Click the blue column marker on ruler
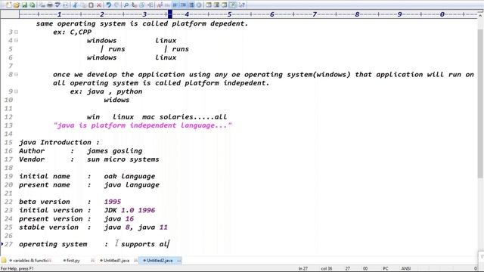The height and width of the screenshot is (272, 484). coord(169,14)
